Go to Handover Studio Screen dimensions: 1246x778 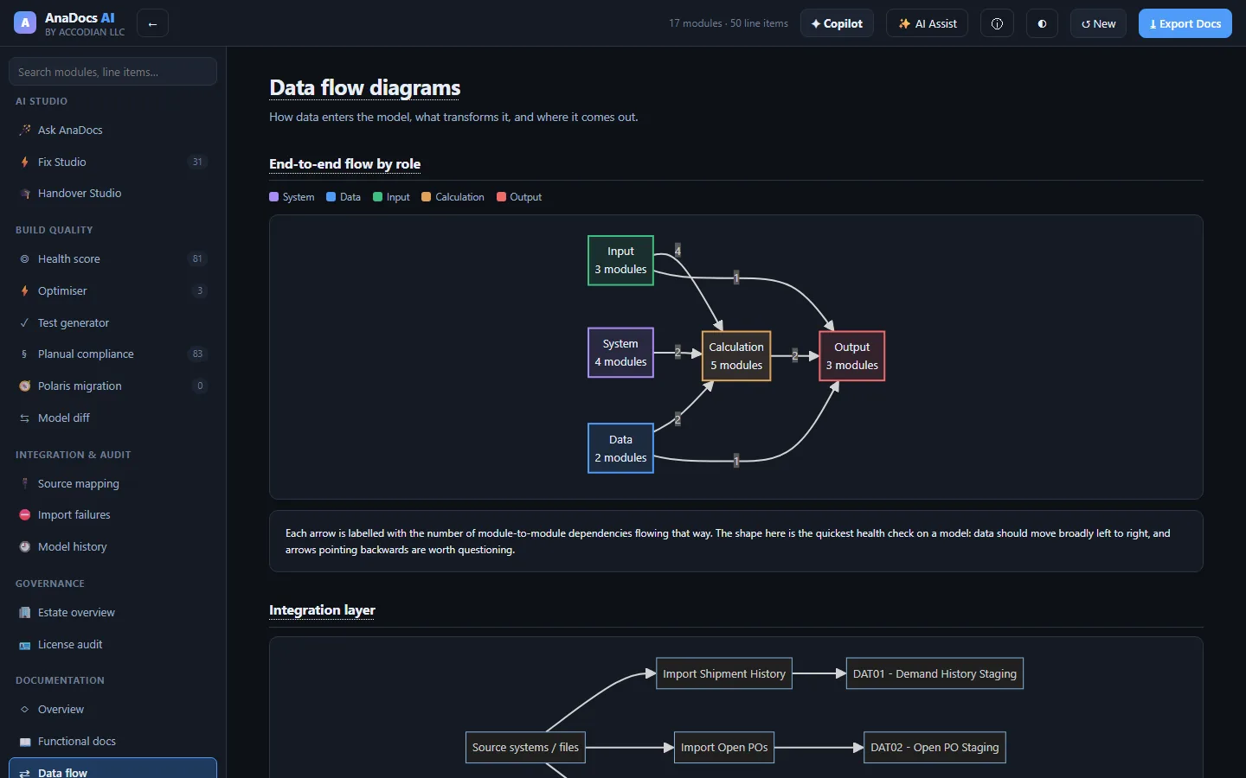tap(112, 194)
